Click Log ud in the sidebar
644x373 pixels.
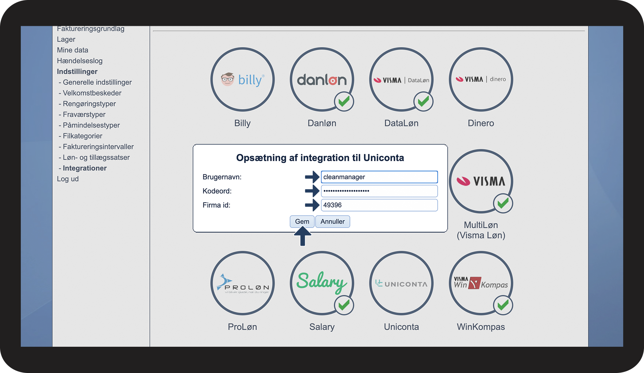[68, 179]
